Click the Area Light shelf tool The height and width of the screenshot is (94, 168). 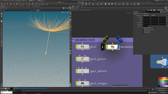pos(89,4)
